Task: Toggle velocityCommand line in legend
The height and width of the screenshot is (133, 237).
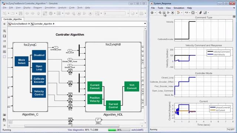Action: coord(218,52)
